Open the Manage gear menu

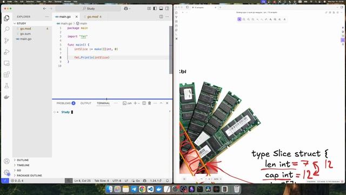pyautogui.click(x=6, y=172)
